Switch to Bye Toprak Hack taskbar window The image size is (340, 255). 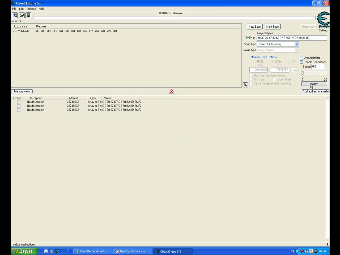(133, 251)
